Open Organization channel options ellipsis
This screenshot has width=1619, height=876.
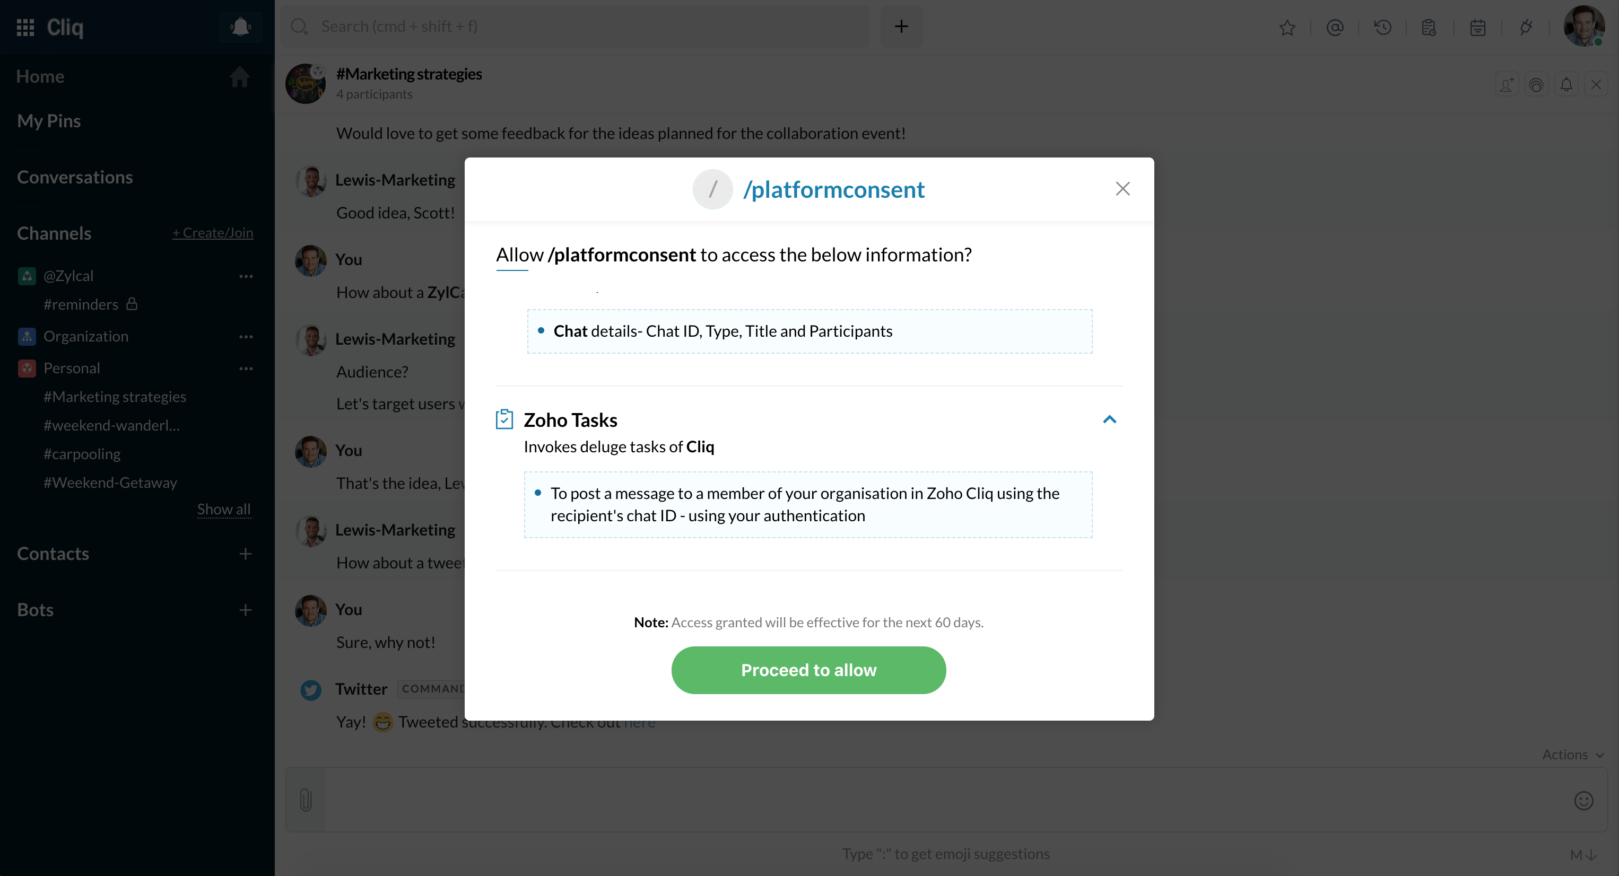[x=246, y=336]
